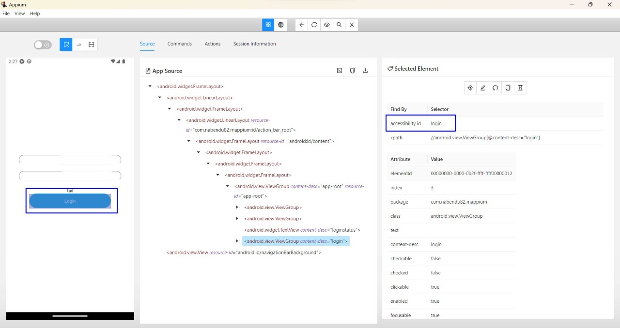Toggle element handles switch above the phone
The width and height of the screenshot is (620, 328).
tap(43, 45)
